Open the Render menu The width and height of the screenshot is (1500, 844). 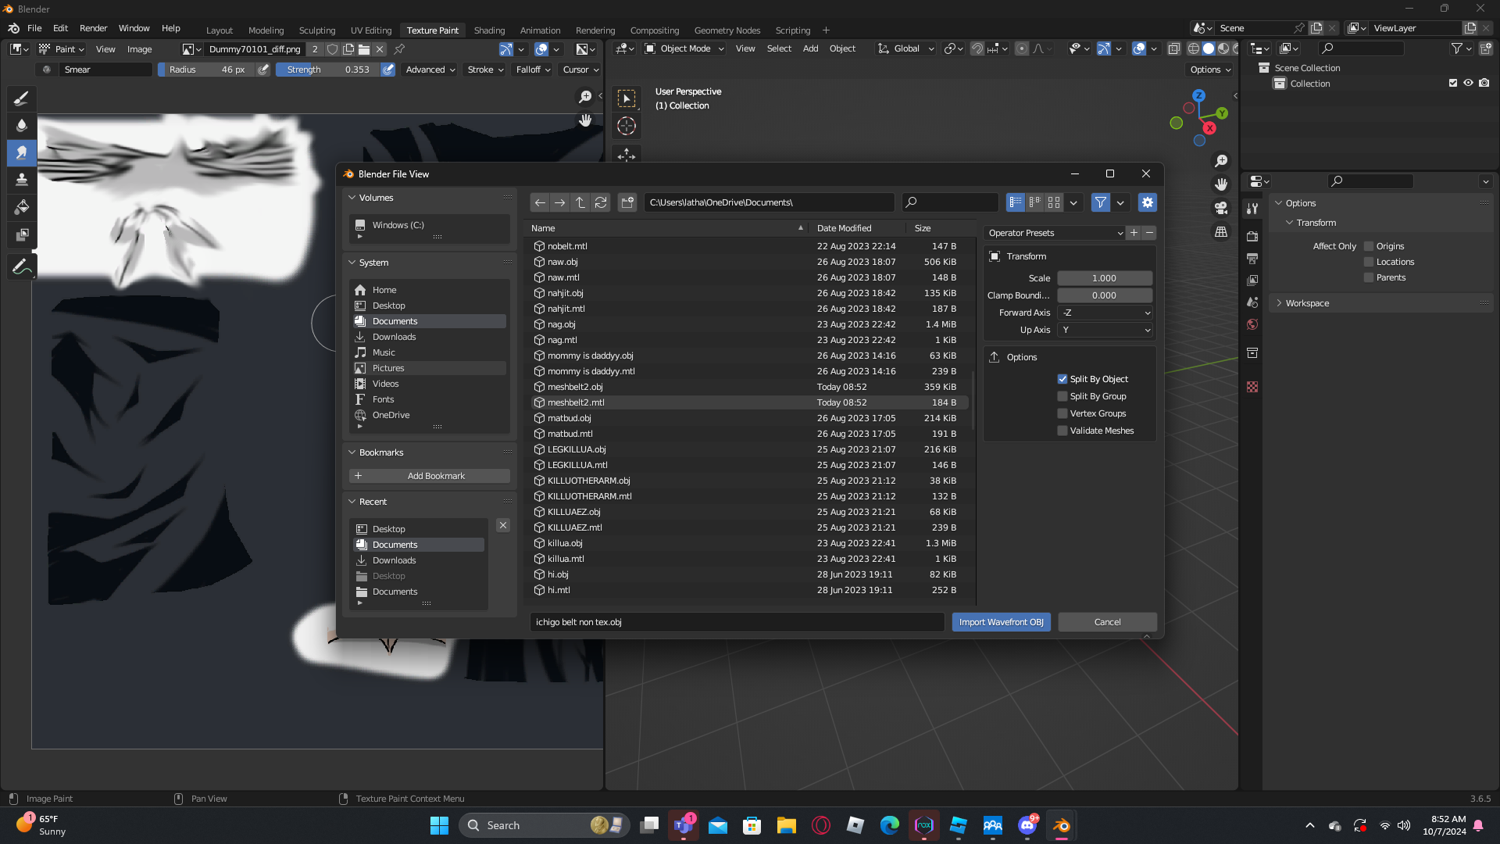coord(93,28)
